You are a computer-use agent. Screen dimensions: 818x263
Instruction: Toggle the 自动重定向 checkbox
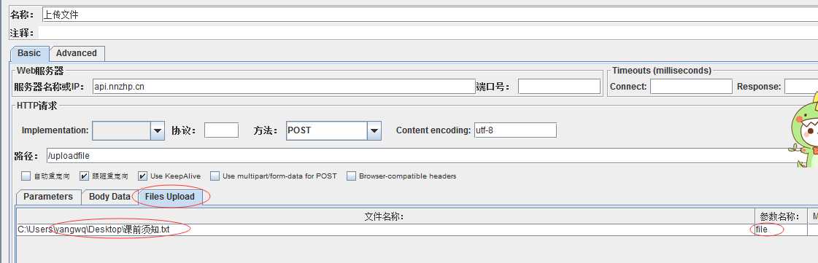pyautogui.click(x=26, y=176)
